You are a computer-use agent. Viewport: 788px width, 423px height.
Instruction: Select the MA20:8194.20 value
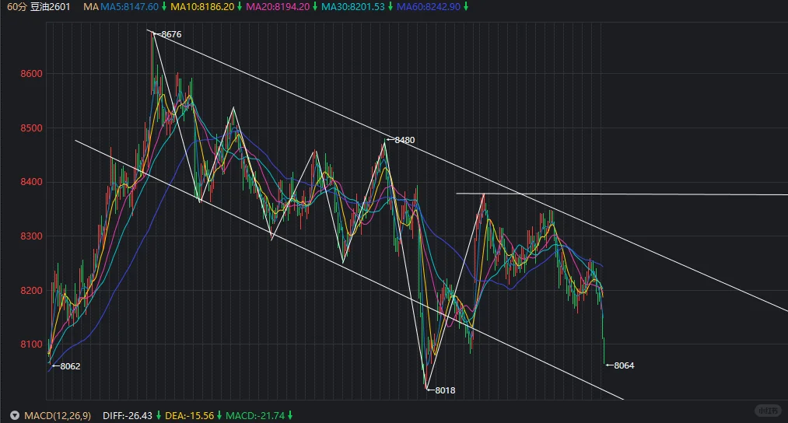pyautogui.click(x=278, y=6)
